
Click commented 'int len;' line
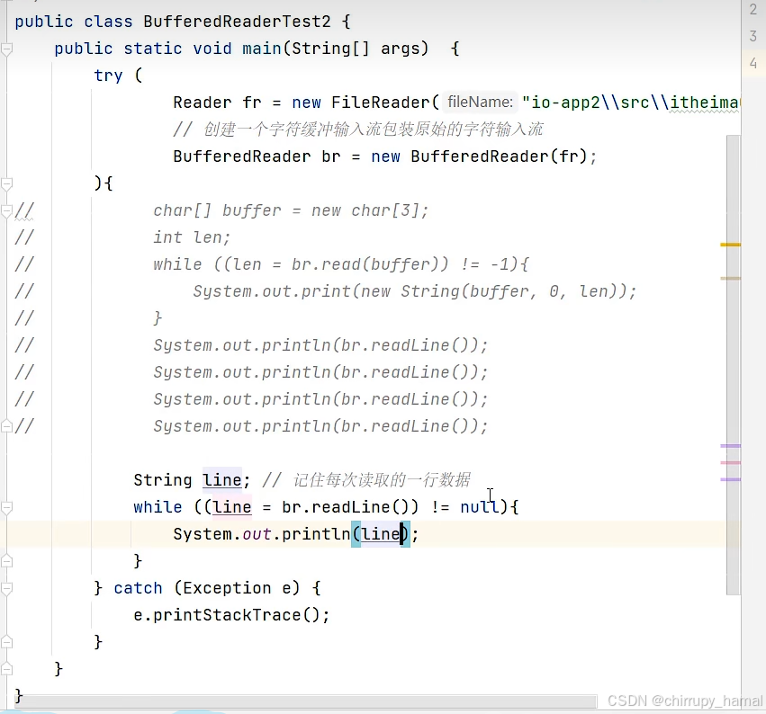coord(192,237)
